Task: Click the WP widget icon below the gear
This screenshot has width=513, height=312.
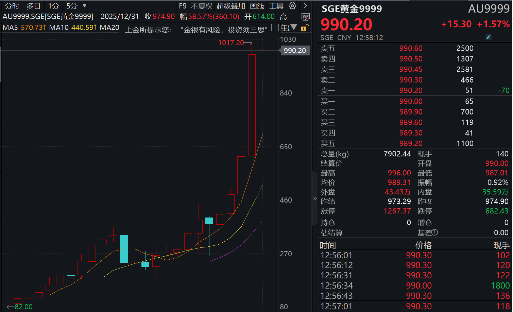Action: [305, 17]
